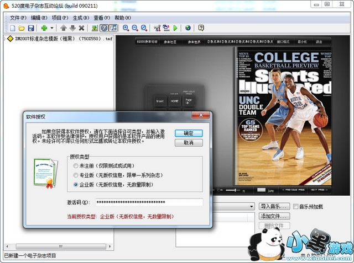Click the new file icon in toolbar
Screen dimensions: 354x263
[x=12, y=28]
